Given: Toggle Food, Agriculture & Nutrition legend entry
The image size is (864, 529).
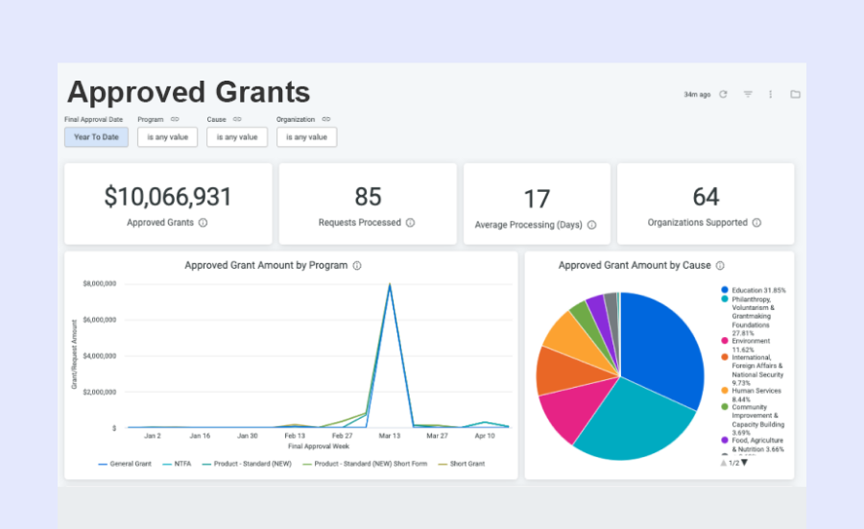Looking at the screenshot, I should coord(753,445).
